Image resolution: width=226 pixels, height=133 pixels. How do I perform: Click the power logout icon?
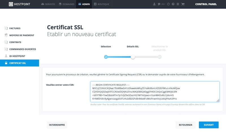(168, 4)
